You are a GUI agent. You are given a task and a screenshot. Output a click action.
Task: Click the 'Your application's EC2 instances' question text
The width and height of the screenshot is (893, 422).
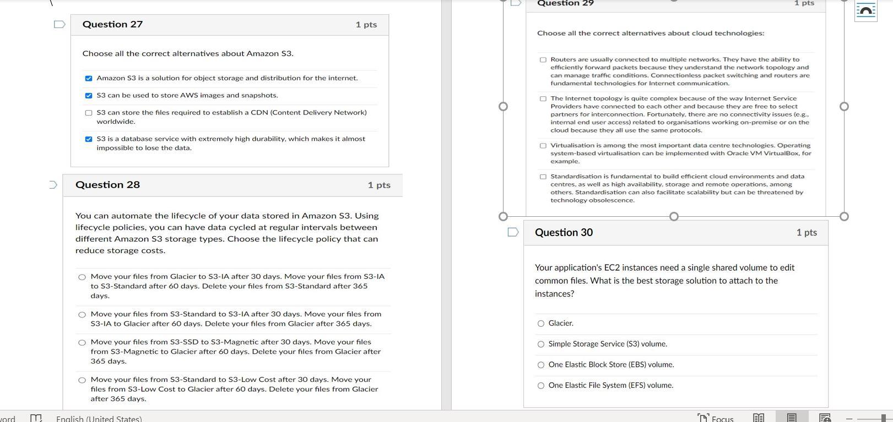[664, 281]
